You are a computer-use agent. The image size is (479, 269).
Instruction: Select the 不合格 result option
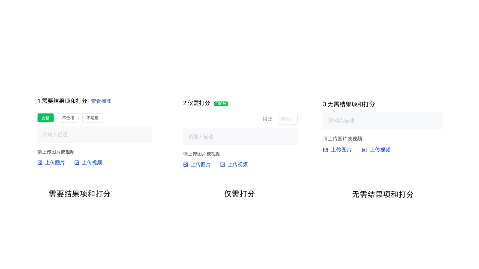[68, 118]
